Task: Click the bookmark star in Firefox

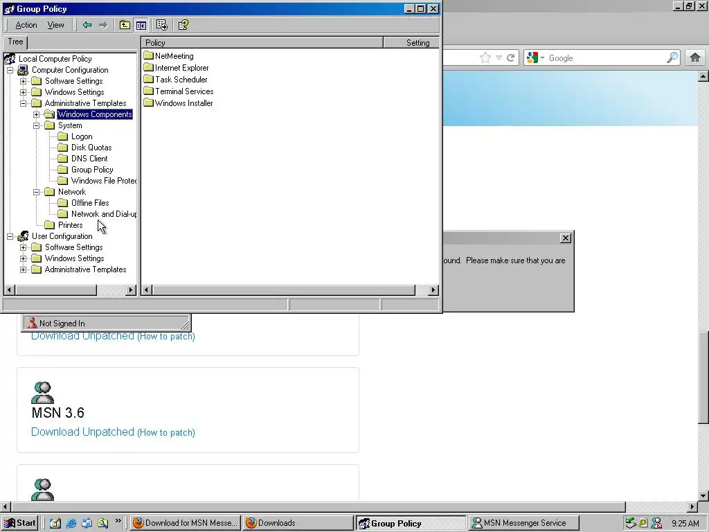Action: click(485, 57)
